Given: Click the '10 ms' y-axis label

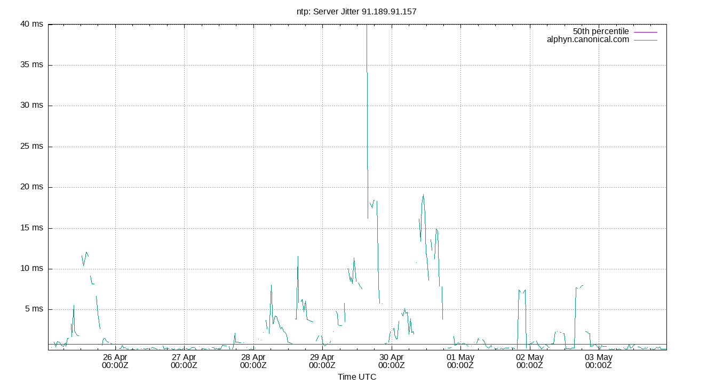Looking at the screenshot, I should (31, 268).
